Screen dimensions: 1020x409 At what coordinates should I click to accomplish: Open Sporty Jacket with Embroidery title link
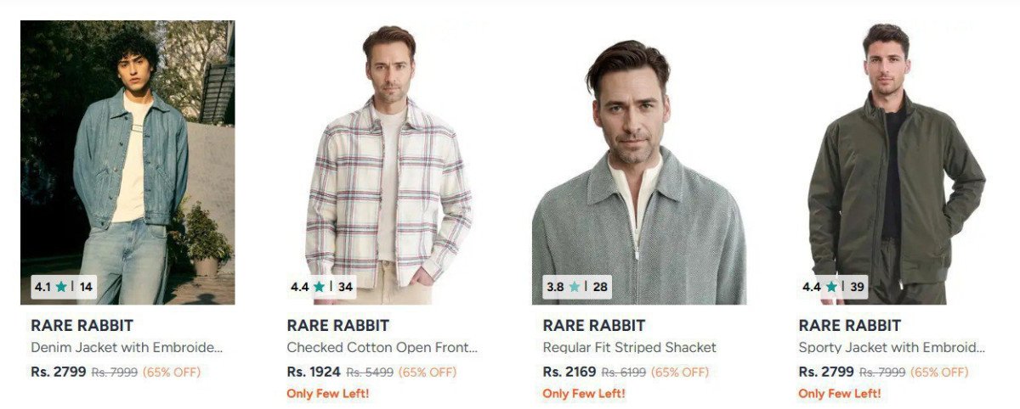[x=892, y=347]
